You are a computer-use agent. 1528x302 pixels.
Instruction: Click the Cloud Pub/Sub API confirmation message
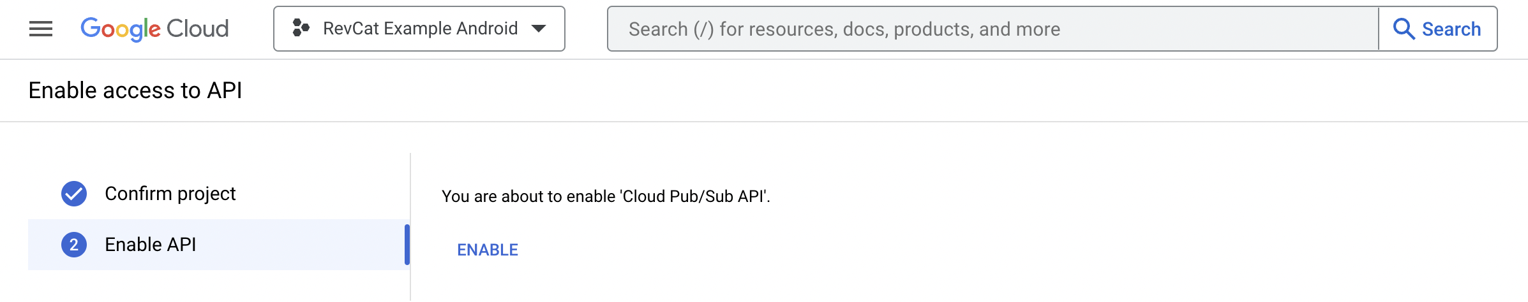click(x=606, y=196)
